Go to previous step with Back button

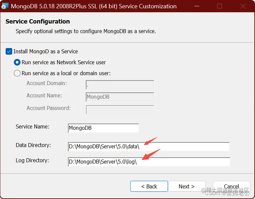pyautogui.click(x=149, y=186)
